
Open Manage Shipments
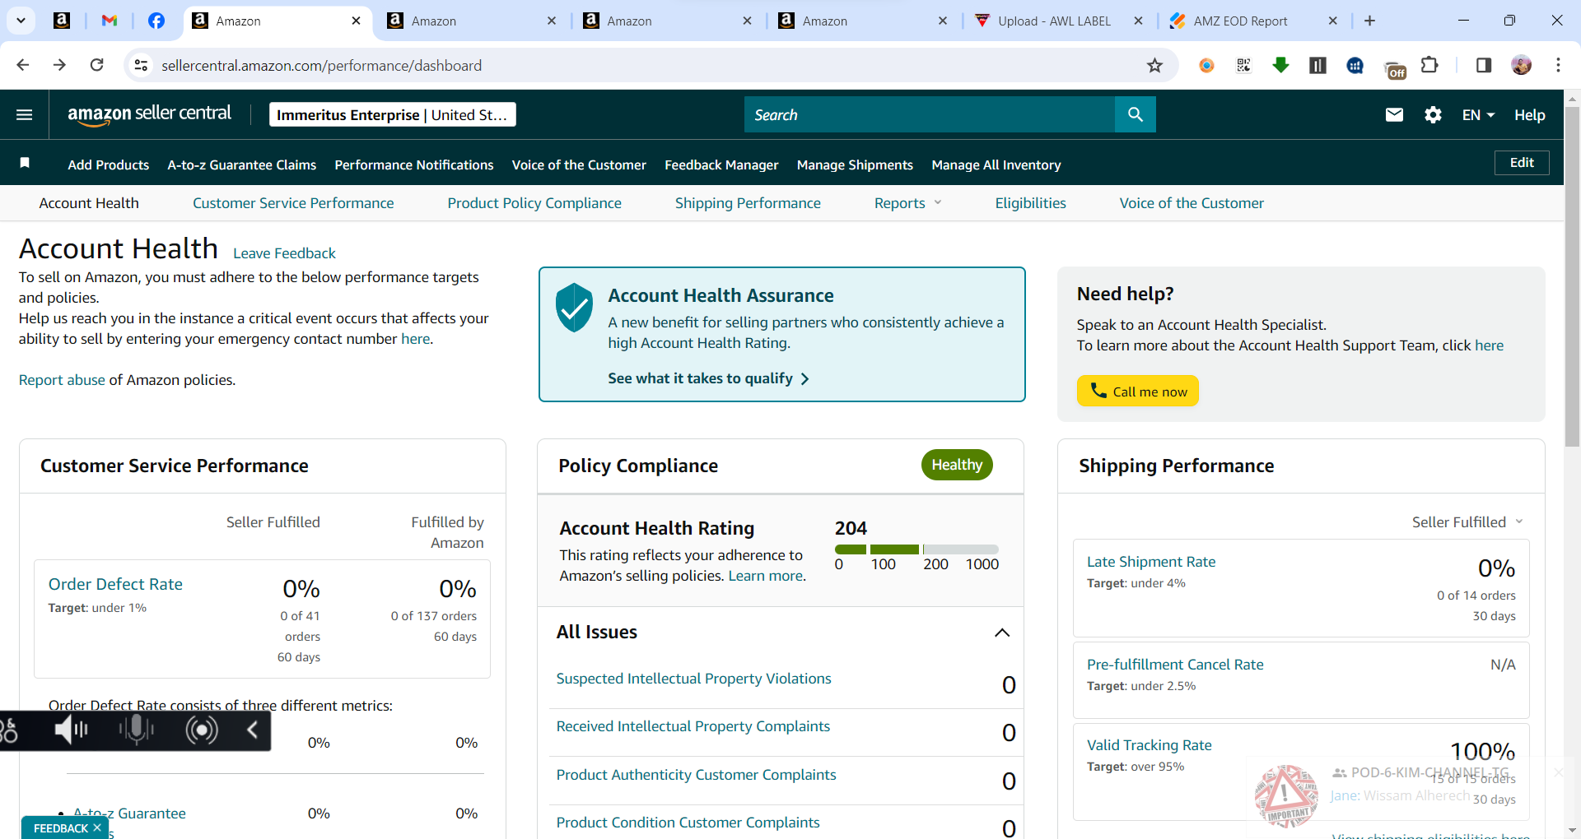click(x=855, y=165)
